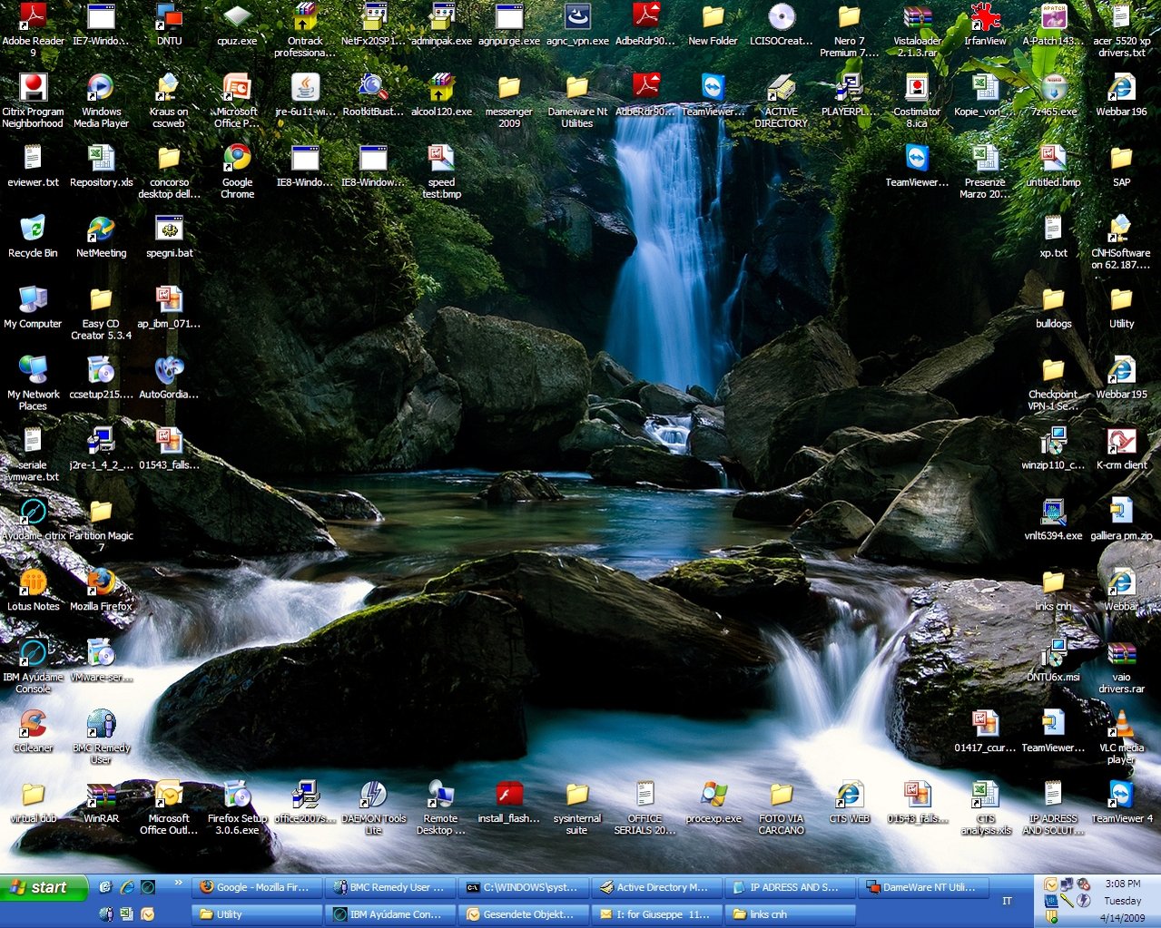The width and height of the screenshot is (1161, 928).
Task: Open the CCleaner desktop icon
Action: pos(33,726)
